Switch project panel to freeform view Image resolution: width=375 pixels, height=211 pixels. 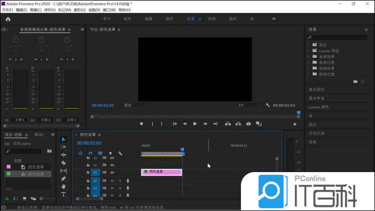pyautogui.click(x=33, y=199)
